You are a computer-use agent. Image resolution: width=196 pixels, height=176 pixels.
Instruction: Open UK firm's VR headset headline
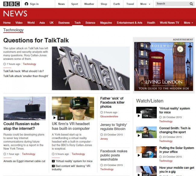[71, 126]
